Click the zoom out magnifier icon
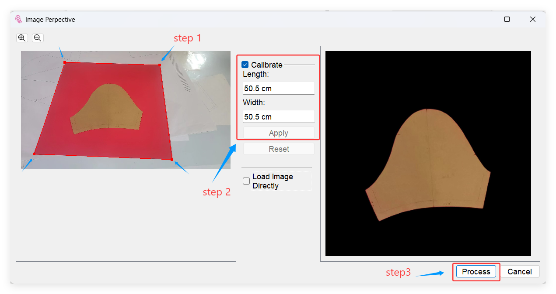 pos(38,38)
